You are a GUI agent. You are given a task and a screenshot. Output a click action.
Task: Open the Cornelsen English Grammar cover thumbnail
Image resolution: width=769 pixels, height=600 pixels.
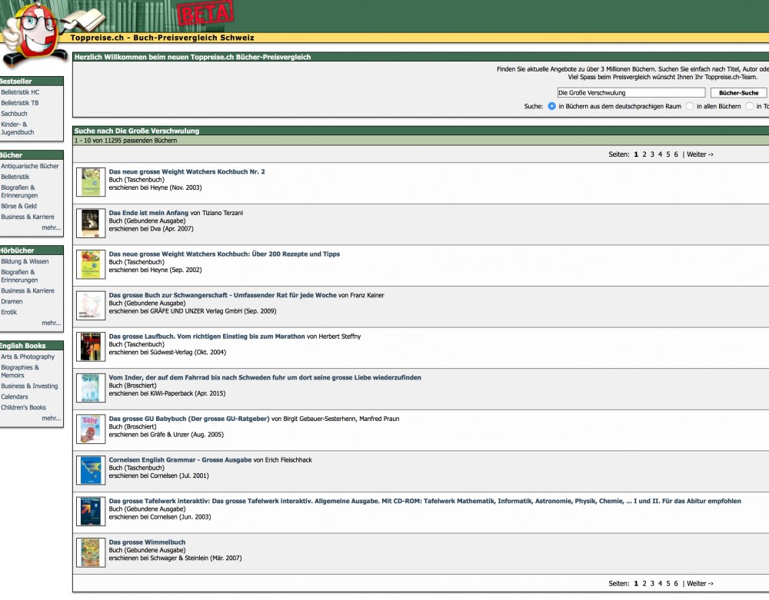[x=91, y=470]
